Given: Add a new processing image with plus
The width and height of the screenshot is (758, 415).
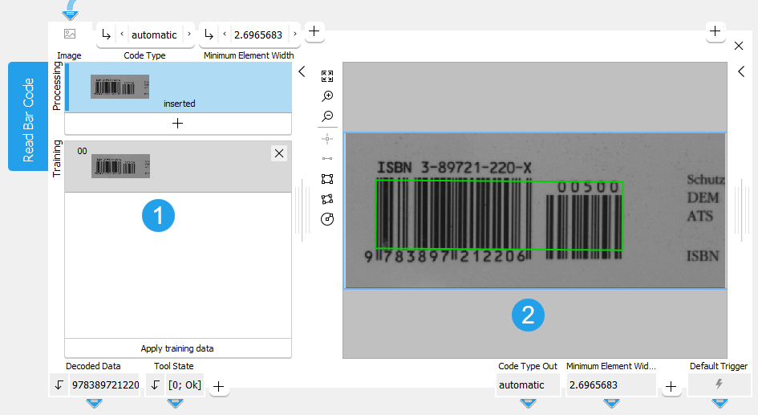Looking at the screenshot, I should pyautogui.click(x=178, y=124).
